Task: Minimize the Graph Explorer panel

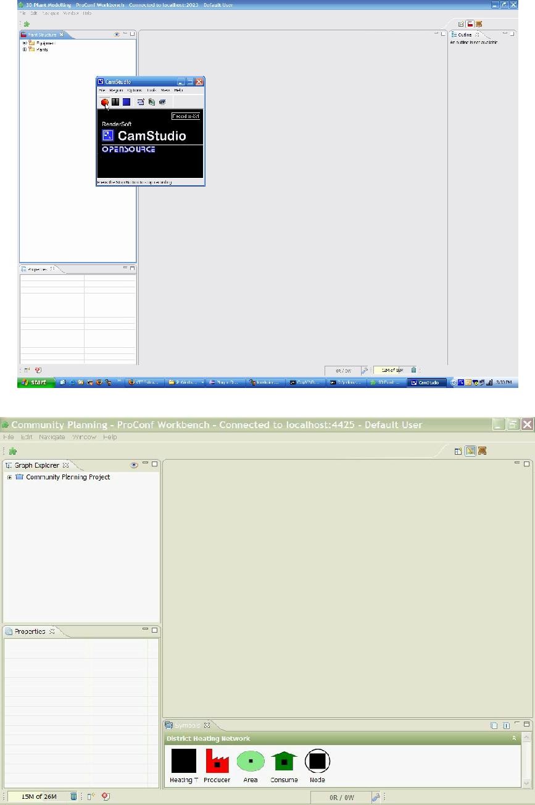Action: point(146,463)
